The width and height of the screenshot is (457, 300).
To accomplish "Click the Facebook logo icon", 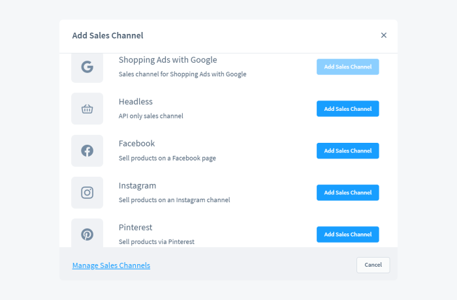I will pyautogui.click(x=87, y=151).
